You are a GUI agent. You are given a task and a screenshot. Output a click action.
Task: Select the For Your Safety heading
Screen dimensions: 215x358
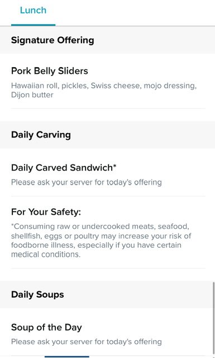46,212
